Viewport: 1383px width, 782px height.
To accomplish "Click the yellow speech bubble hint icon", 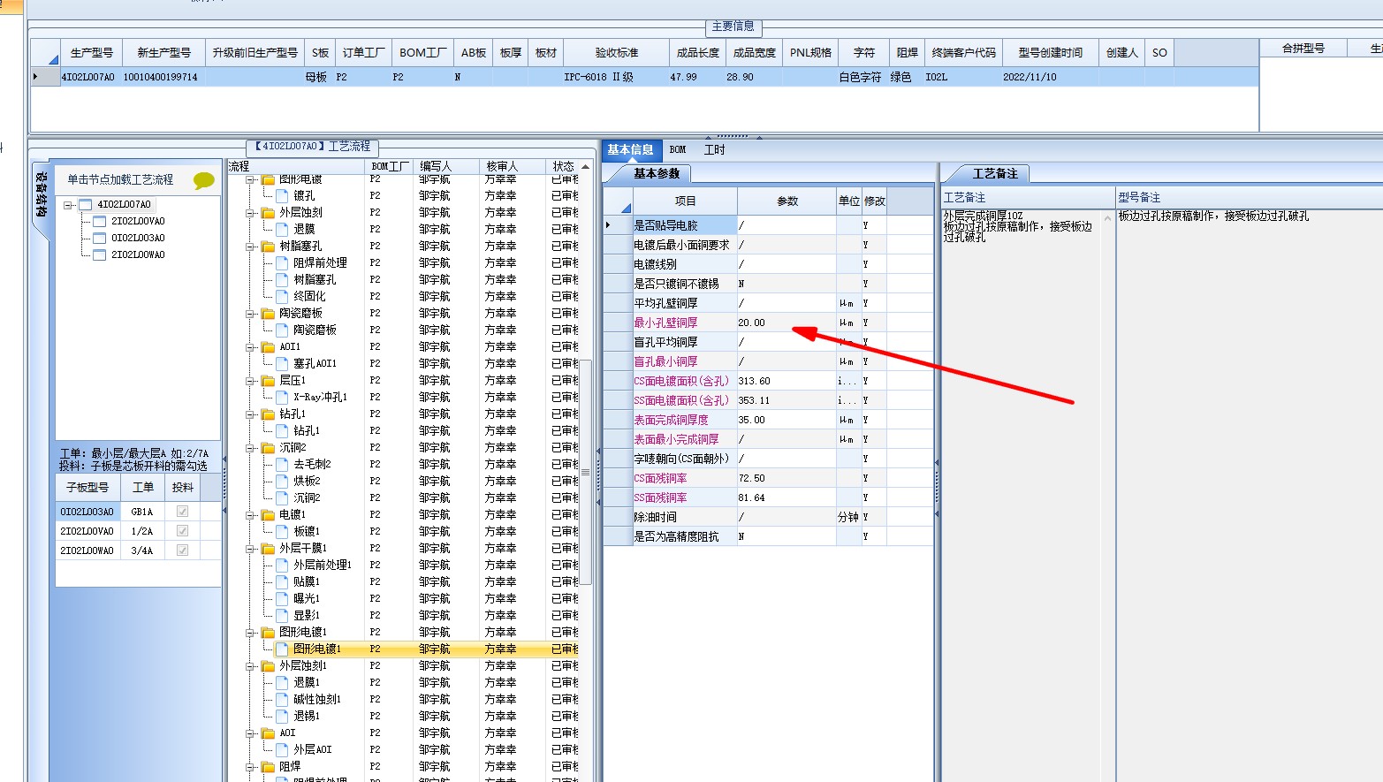I will pyautogui.click(x=204, y=181).
